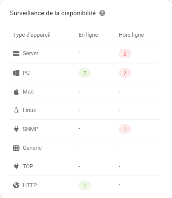
Task: Click the Generic grid icon
Action: tap(16, 148)
